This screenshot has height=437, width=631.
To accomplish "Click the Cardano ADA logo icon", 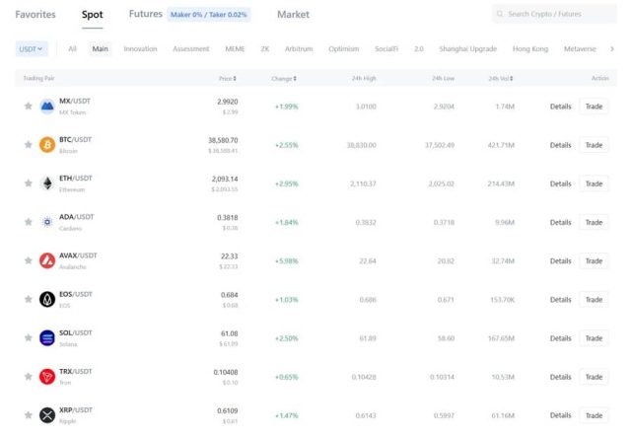I will (x=46, y=222).
